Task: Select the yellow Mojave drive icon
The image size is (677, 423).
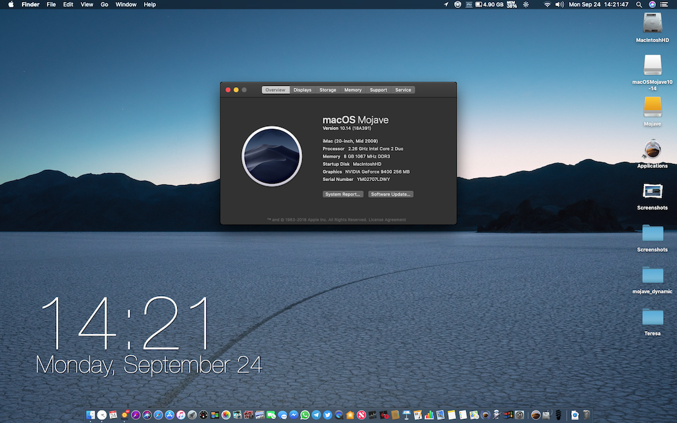Action: click(x=653, y=106)
